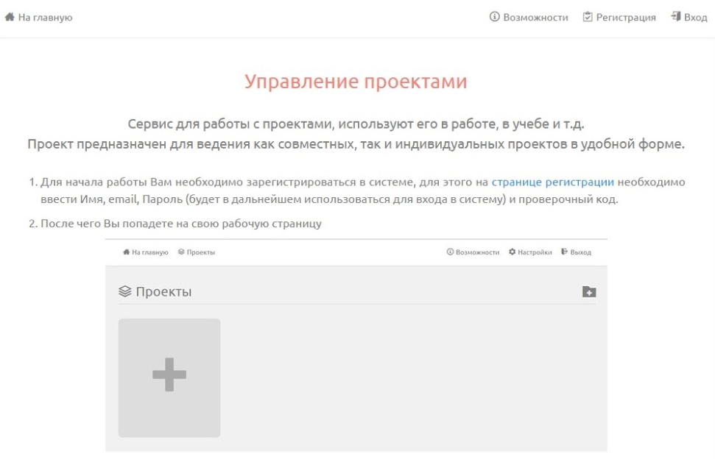The height and width of the screenshot is (459, 715).
Task: Click the new folder icon in screenshot
Action: 589,291
